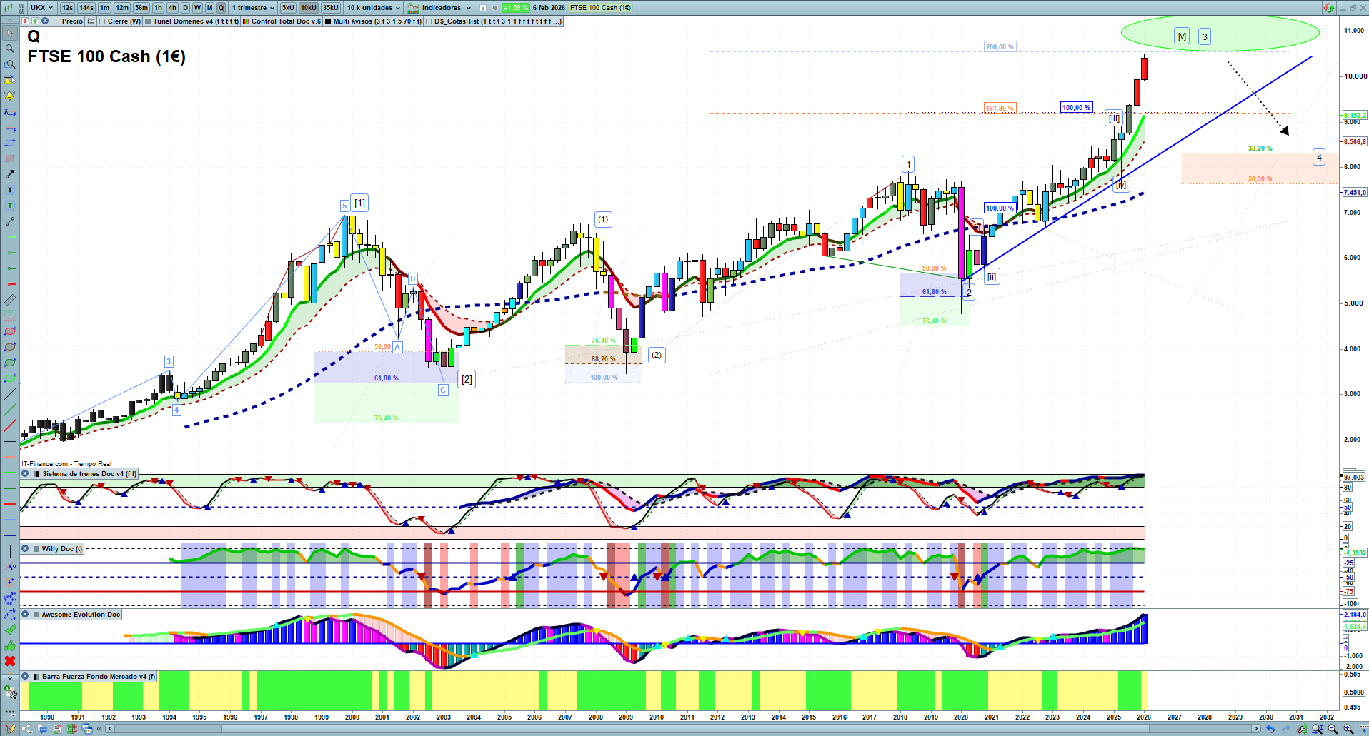The height and width of the screenshot is (736, 1369).
Task: Click the red X delete drawings icon
Action: tap(10, 661)
